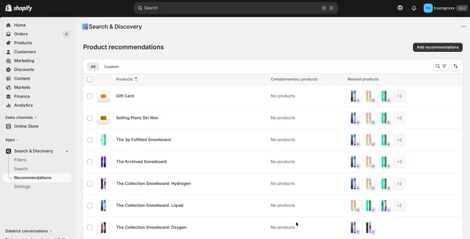Click the Finance bank icon
This screenshot has height=239, width=470.
[x=8, y=96]
